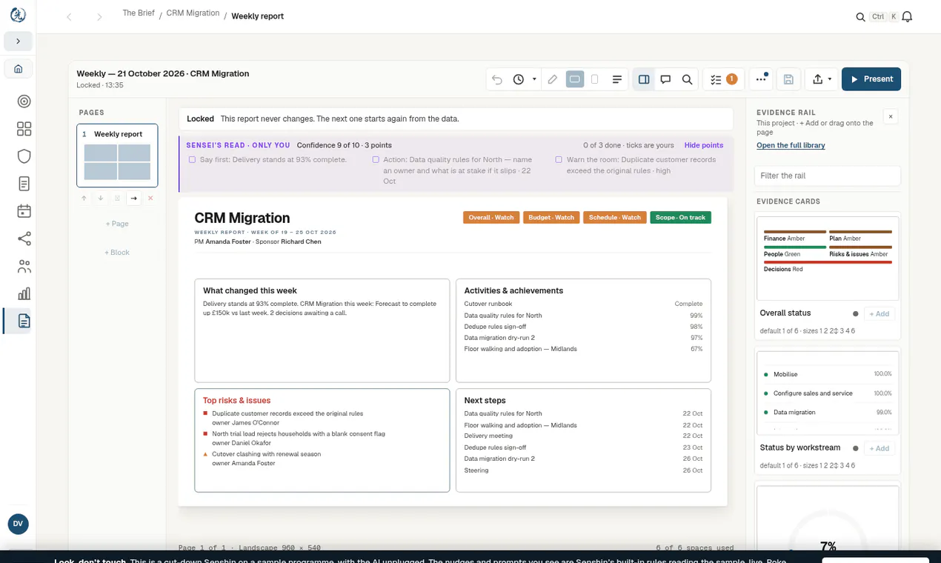
Task: Delete the page with the red X
Action: (150, 199)
